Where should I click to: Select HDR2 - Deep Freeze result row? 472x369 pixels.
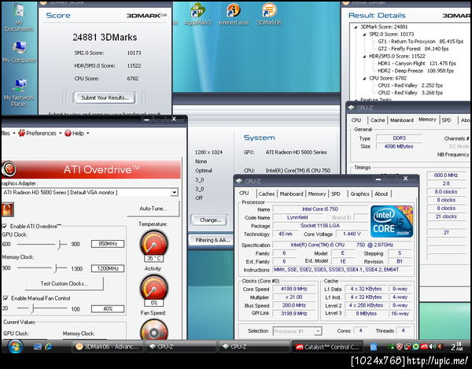[x=415, y=71]
